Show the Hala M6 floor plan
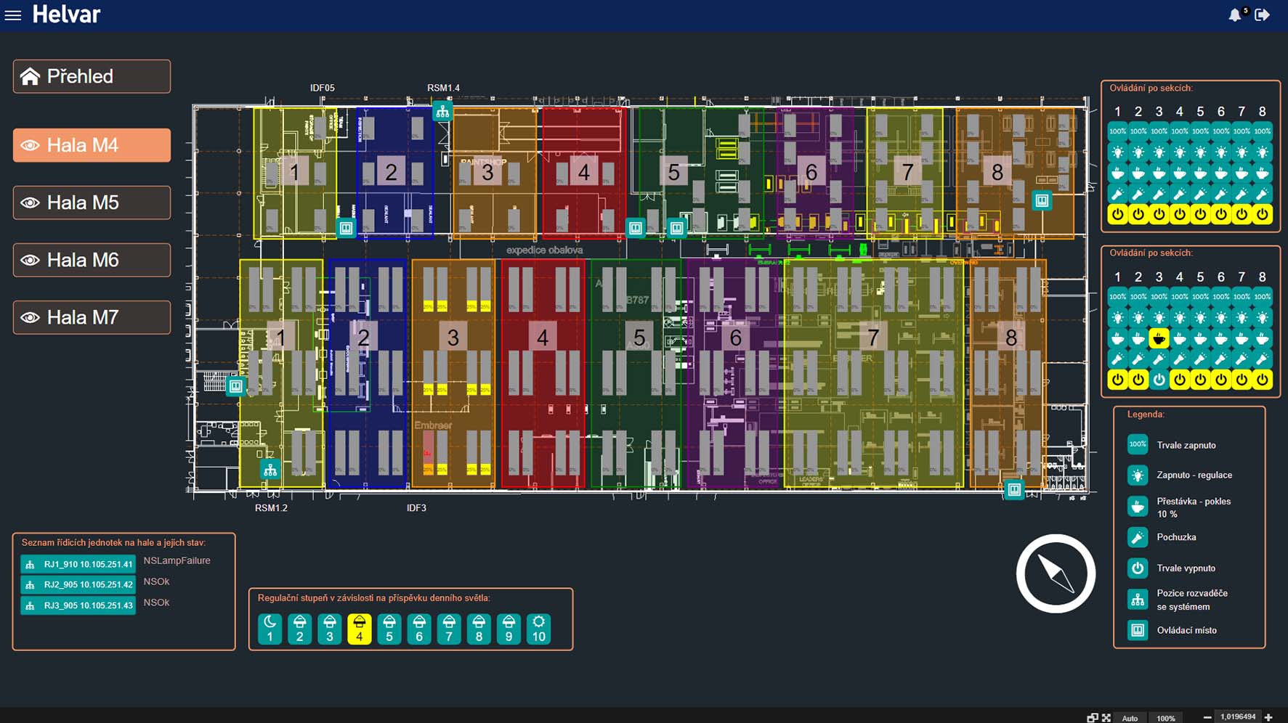The width and height of the screenshot is (1288, 723). [92, 260]
